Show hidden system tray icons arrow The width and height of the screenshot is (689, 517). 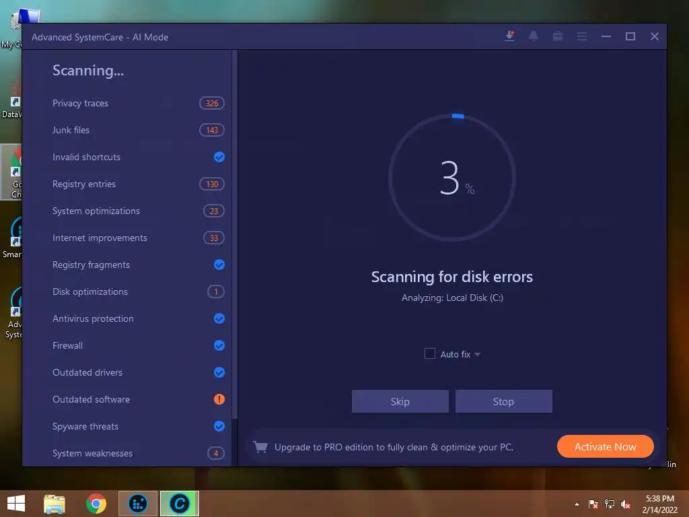[x=577, y=504]
